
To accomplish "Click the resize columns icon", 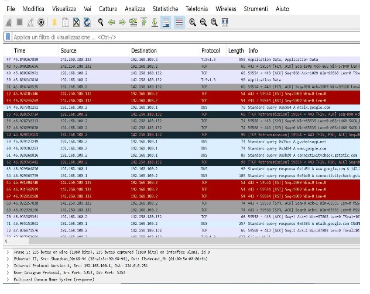I will [225, 22].
